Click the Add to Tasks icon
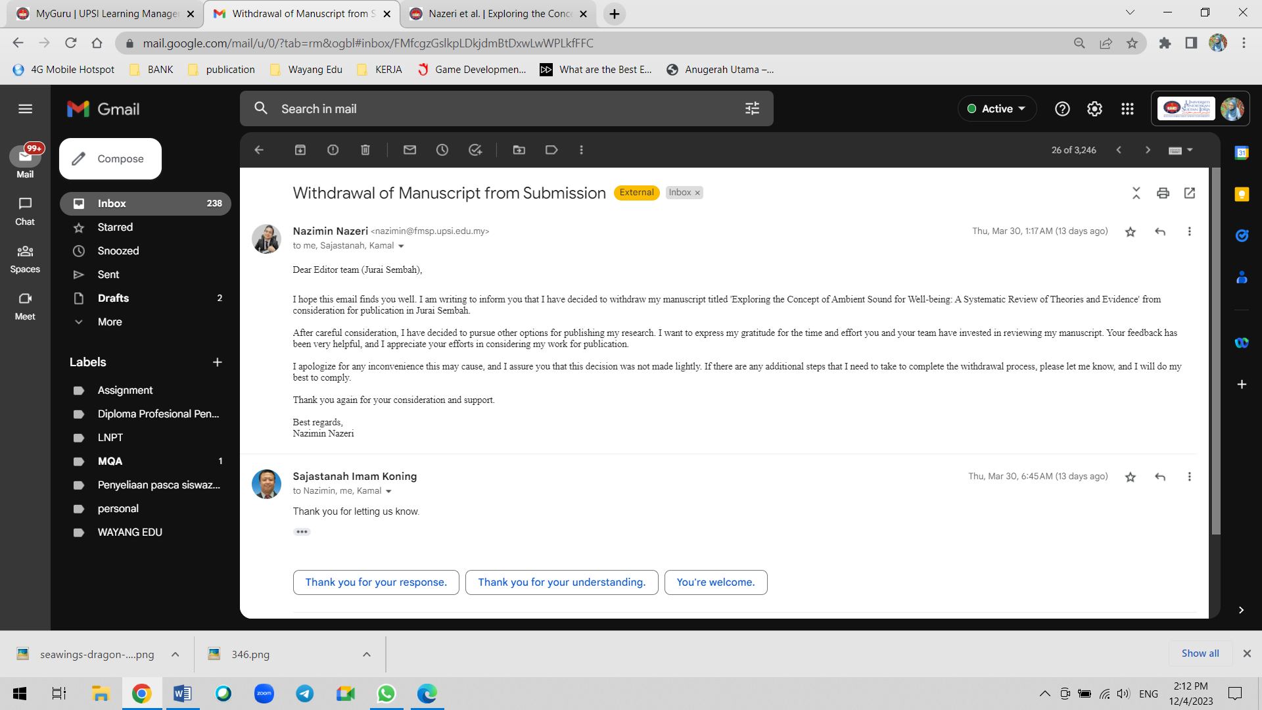1262x710 pixels. (475, 150)
